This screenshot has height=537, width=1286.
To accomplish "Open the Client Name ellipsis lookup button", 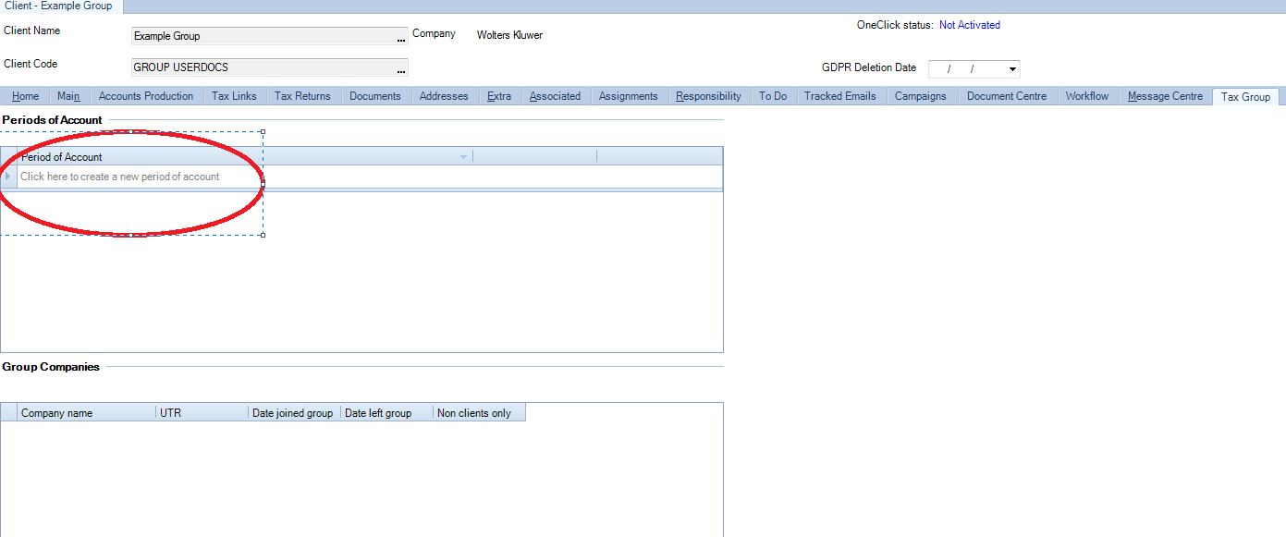I will pyautogui.click(x=401, y=37).
